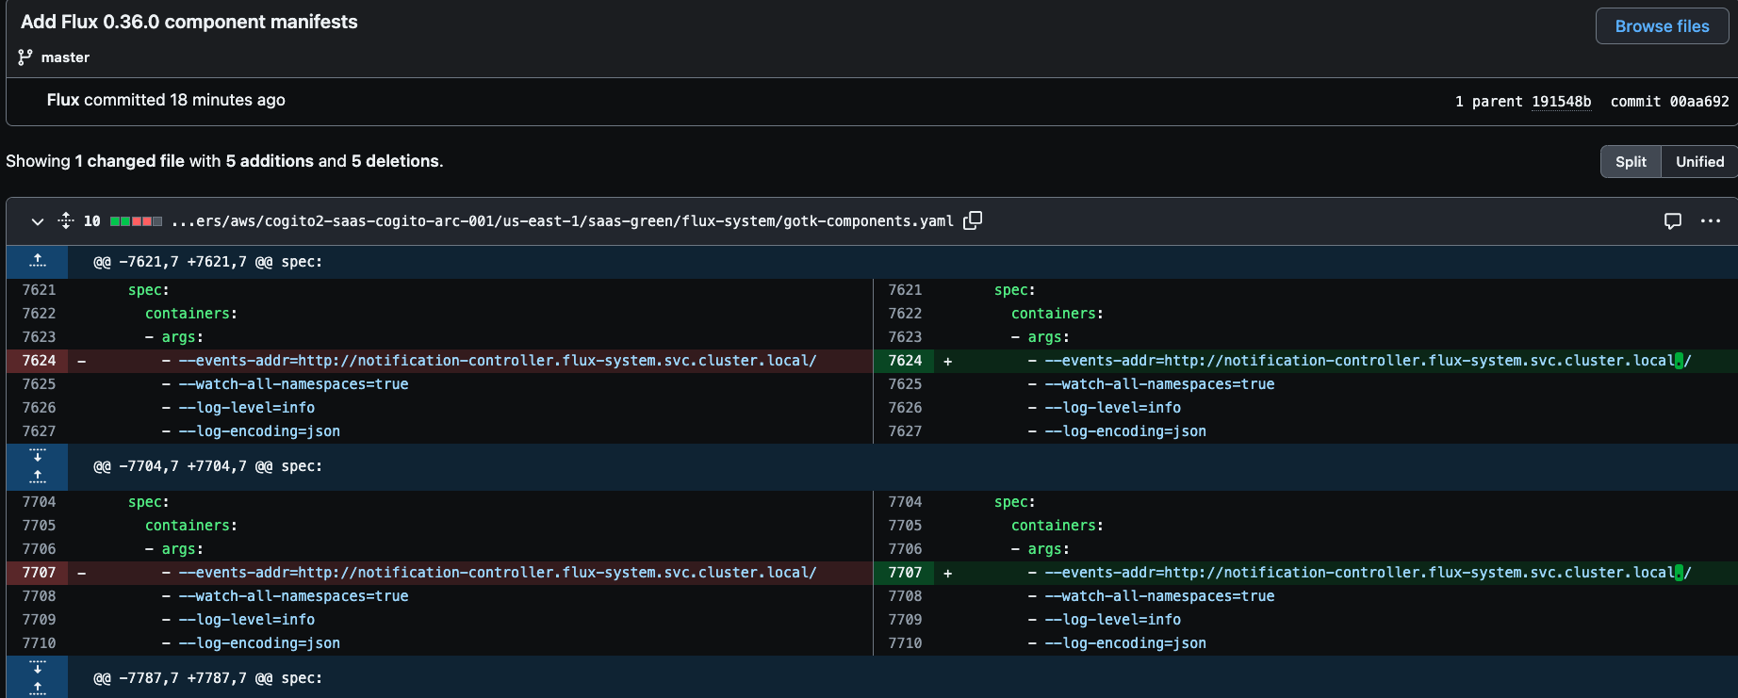The width and height of the screenshot is (1738, 698).
Task: Open the file options three-dot menu
Action: coord(1711,221)
